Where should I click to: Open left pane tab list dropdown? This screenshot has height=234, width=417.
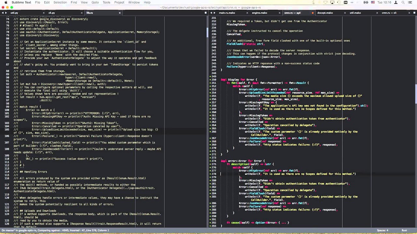[206, 13]
